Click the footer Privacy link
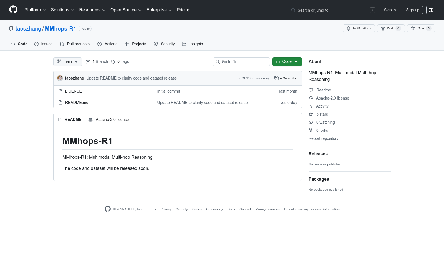 pos(166,209)
